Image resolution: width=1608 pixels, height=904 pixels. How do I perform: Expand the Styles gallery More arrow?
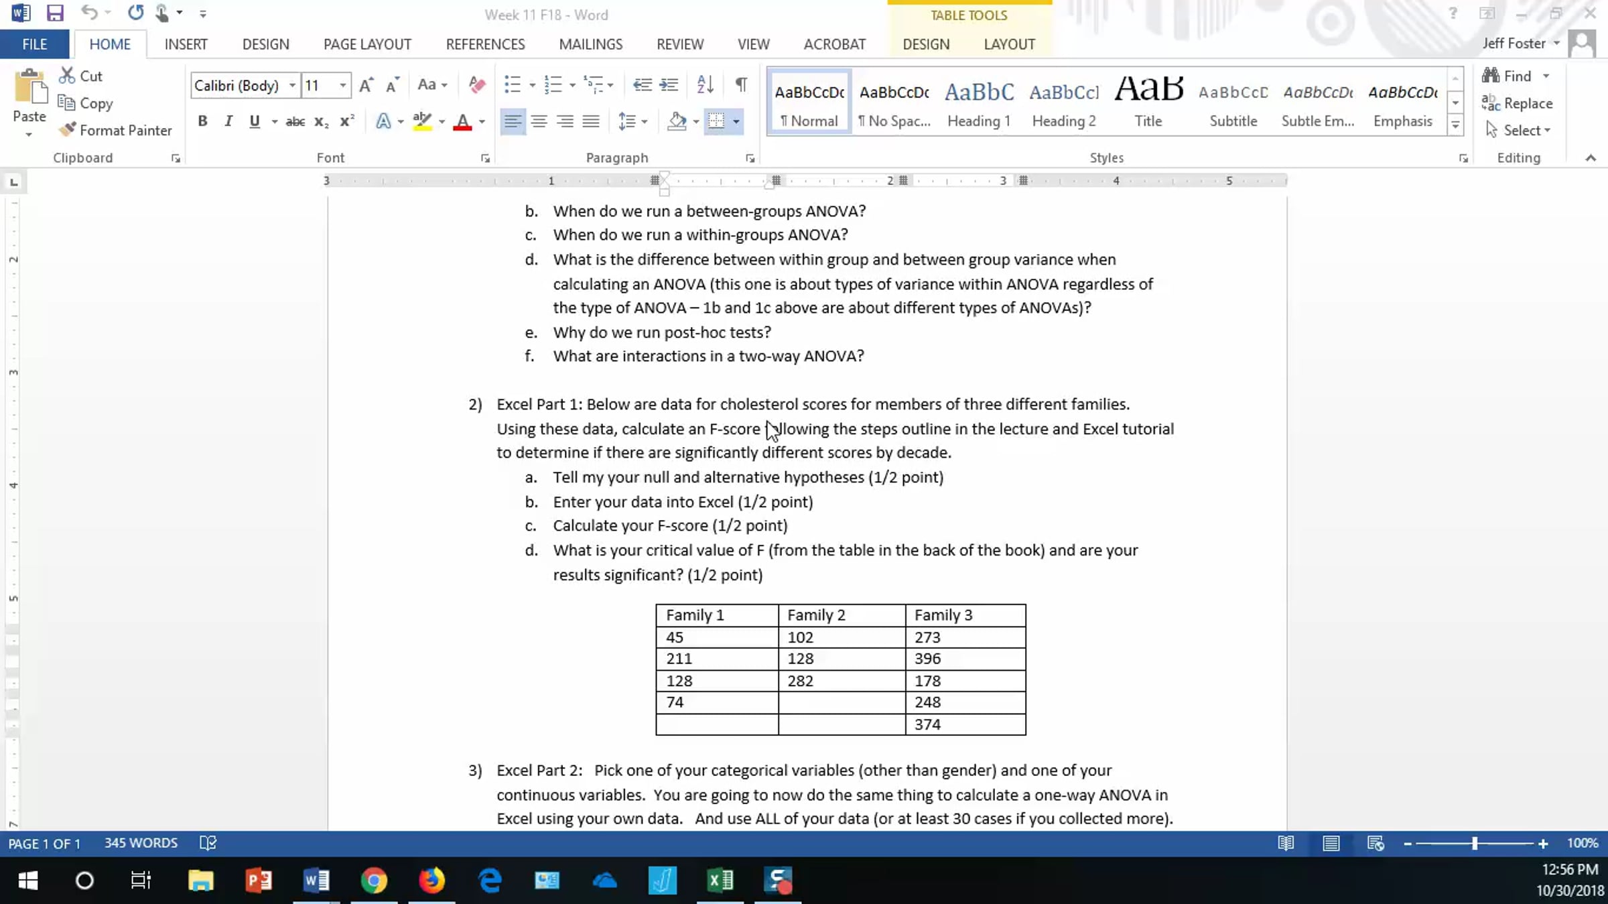[x=1455, y=125]
